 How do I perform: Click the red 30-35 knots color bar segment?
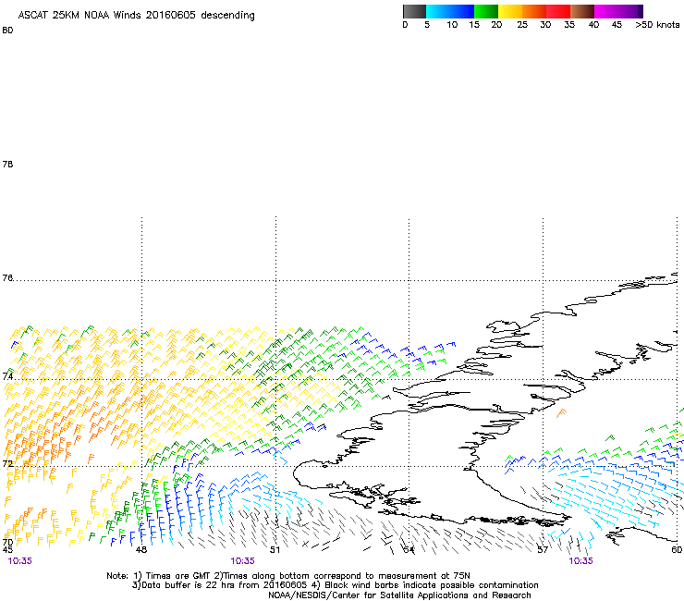coord(558,11)
